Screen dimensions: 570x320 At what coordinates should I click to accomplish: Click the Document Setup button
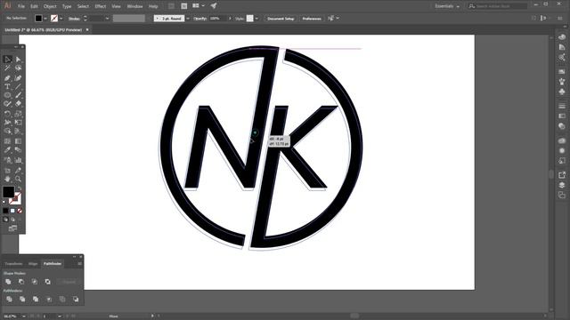tap(281, 19)
